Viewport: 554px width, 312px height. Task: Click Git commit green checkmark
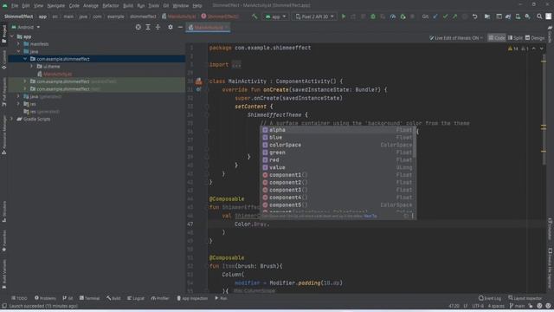pos(445,16)
